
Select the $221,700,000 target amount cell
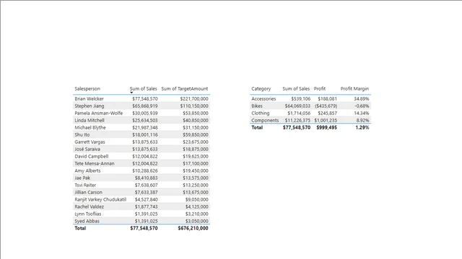[x=194, y=99]
